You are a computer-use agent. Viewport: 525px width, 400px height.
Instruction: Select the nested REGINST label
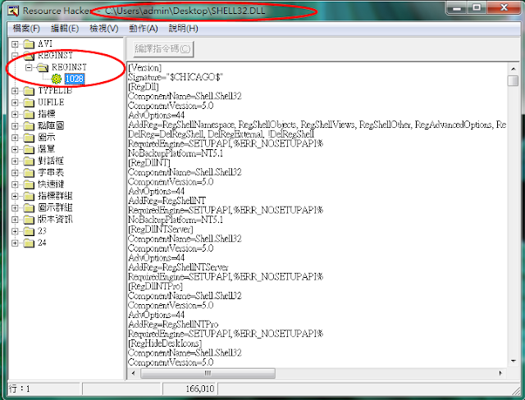pyautogui.click(x=69, y=67)
